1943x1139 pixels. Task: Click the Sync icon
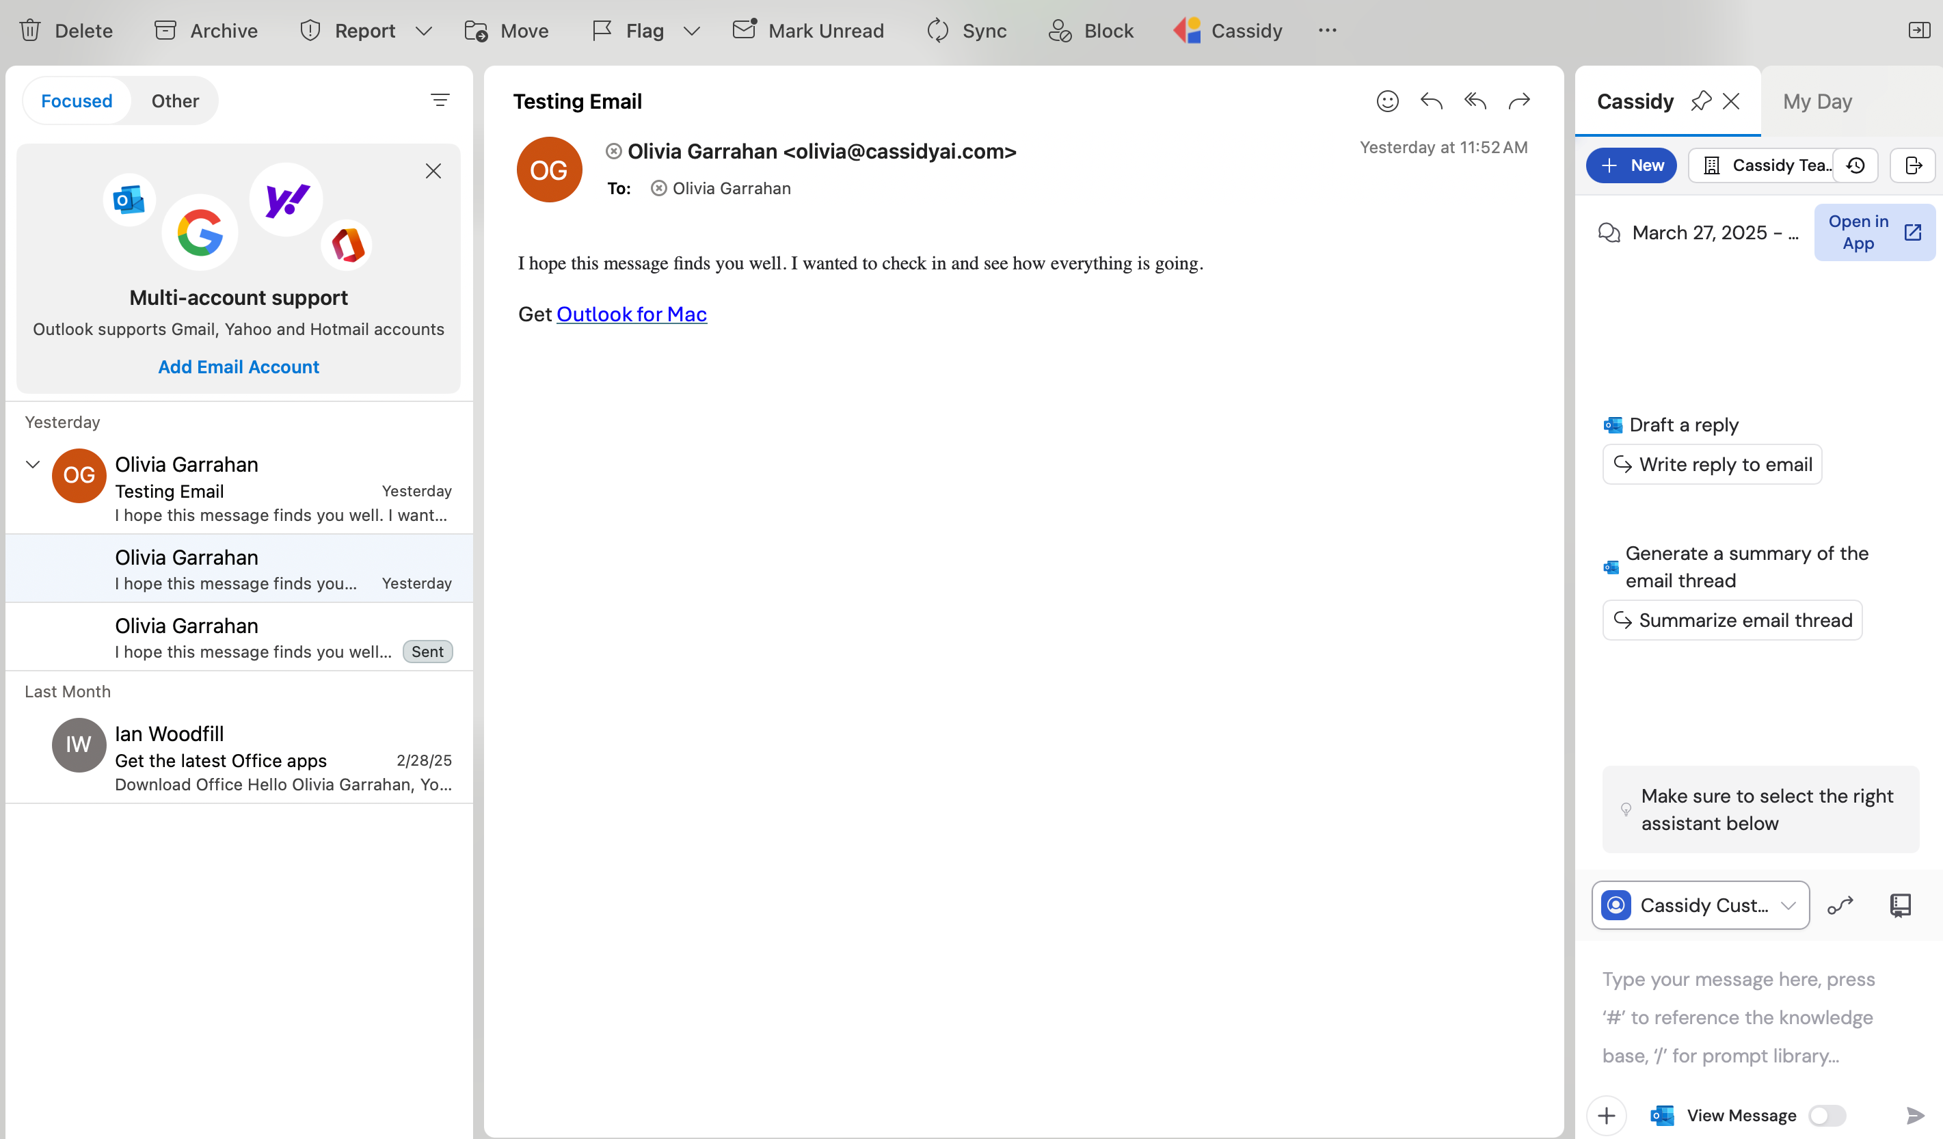937,31
